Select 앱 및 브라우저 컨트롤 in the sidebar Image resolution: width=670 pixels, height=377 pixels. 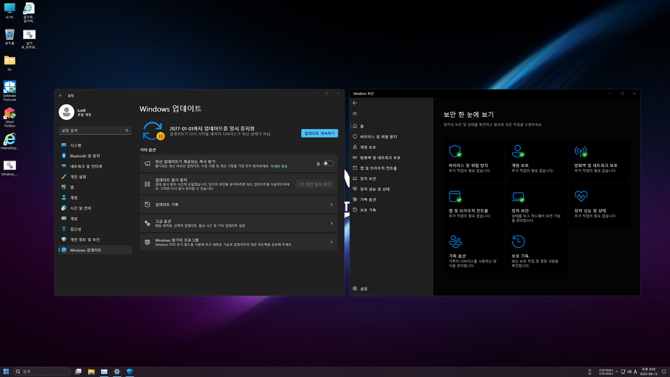tap(391, 168)
